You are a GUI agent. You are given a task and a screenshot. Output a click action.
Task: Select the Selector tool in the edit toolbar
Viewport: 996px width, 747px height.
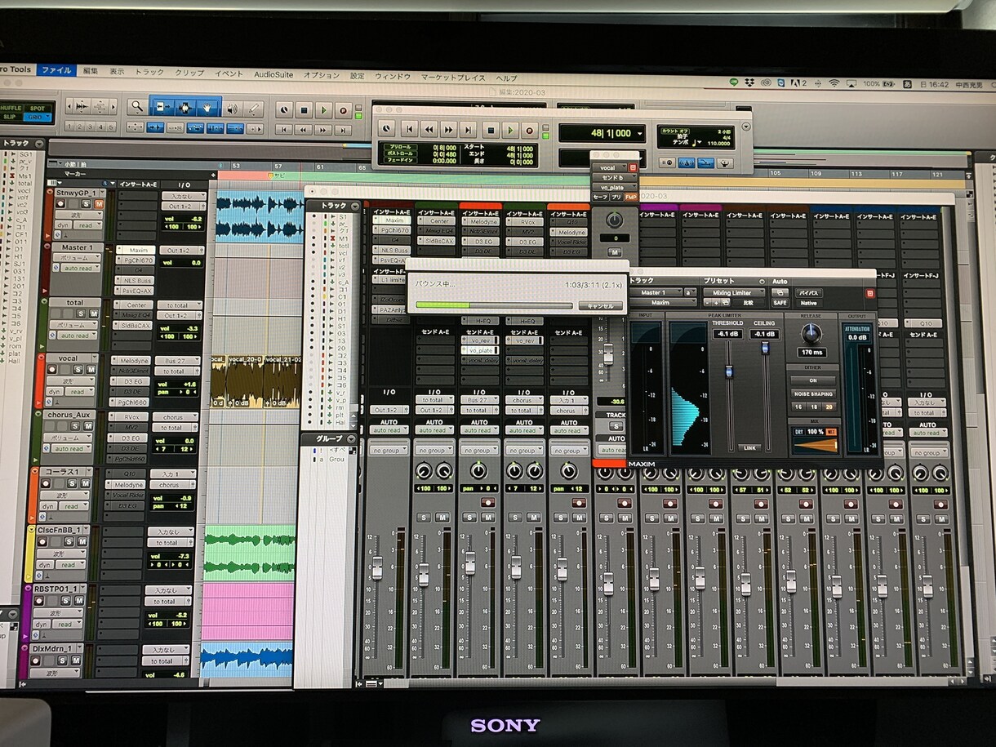[185, 109]
